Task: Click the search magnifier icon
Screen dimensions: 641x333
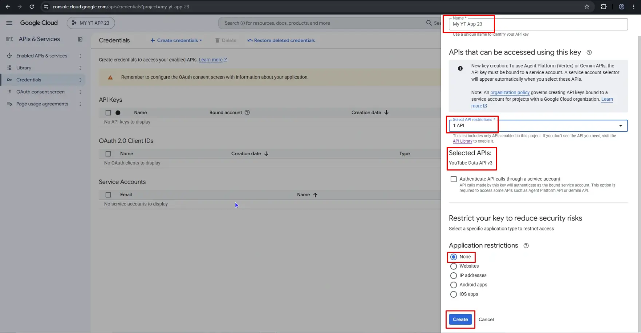Action: click(x=429, y=23)
